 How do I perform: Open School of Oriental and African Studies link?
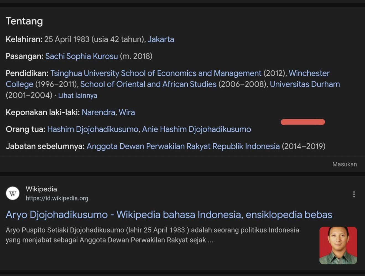148,84
